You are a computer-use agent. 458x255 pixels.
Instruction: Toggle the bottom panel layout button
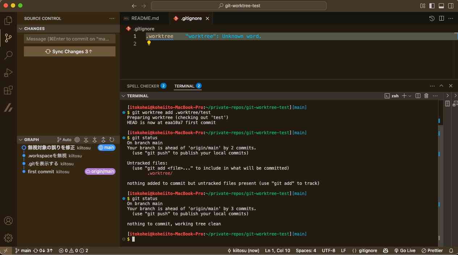pyautogui.click(x=441, y=6)
